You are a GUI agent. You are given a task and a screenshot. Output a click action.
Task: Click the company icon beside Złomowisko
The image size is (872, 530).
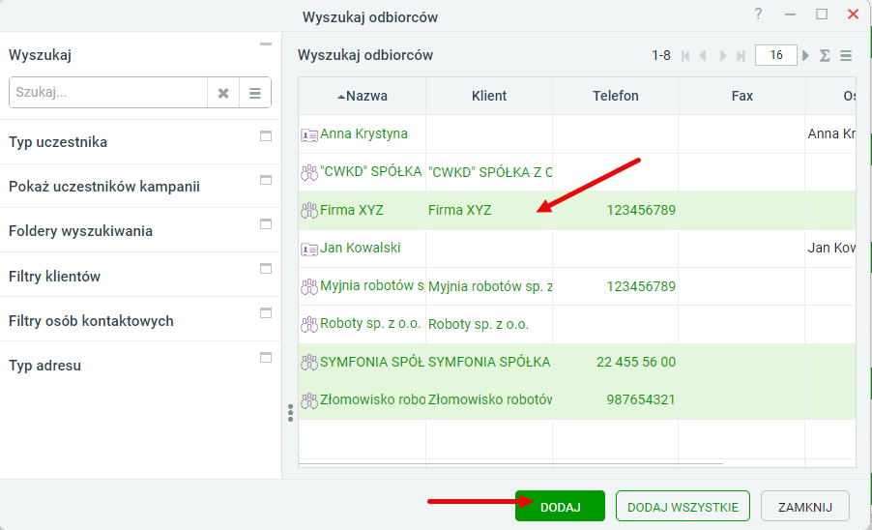tap(309, 400)
